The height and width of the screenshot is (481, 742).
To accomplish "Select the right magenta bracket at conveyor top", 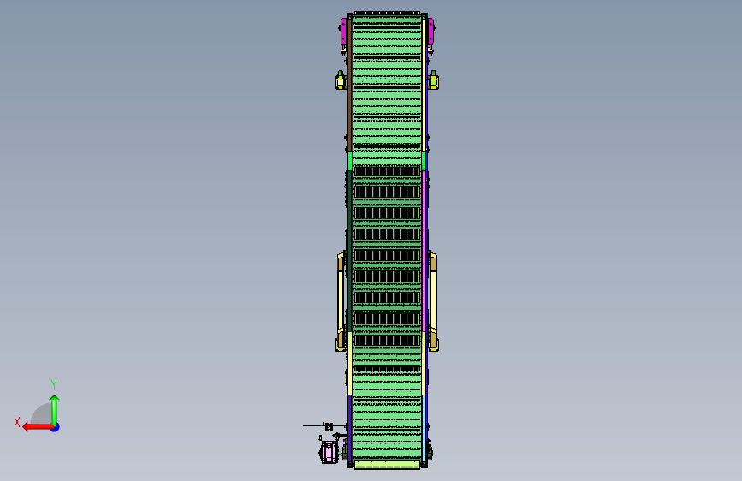I will pos(430,33).
